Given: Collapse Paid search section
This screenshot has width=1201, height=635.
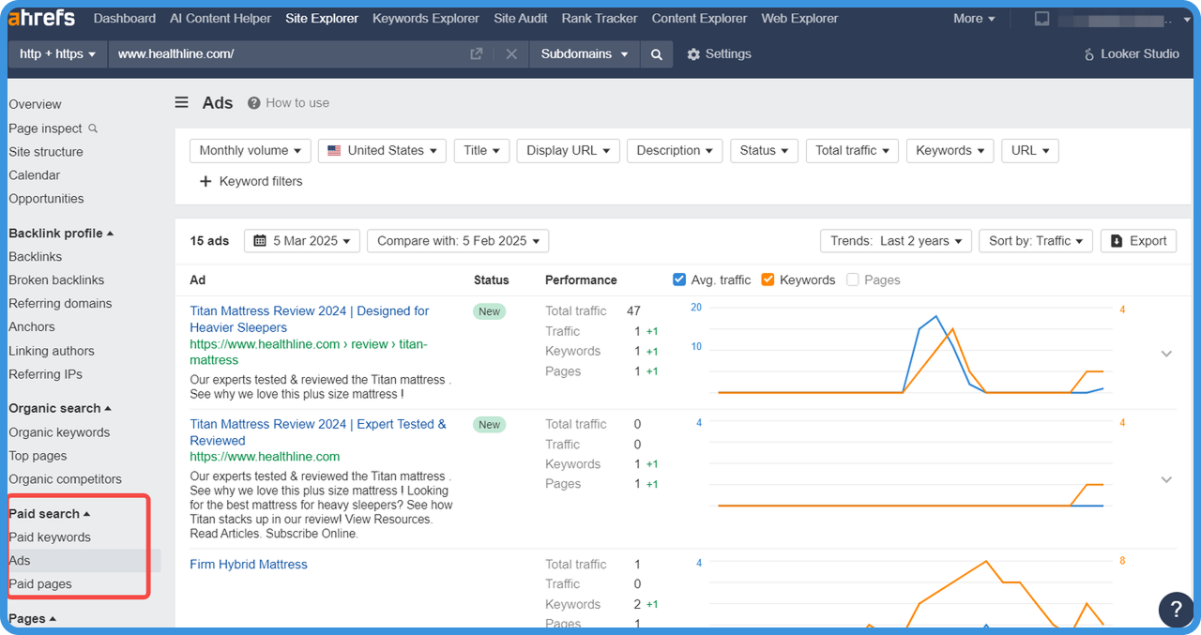Looking at the screenshot, I should pos(50,514).
